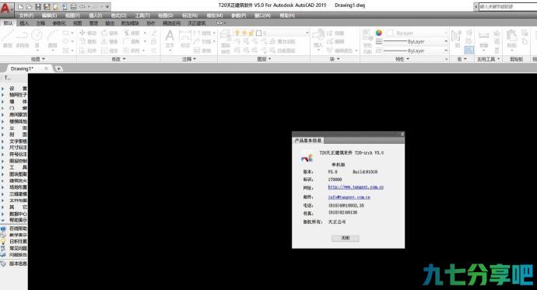Switch to the 插入 ribbon tab
Screen dimensions: 537x290
pos(24,23)
